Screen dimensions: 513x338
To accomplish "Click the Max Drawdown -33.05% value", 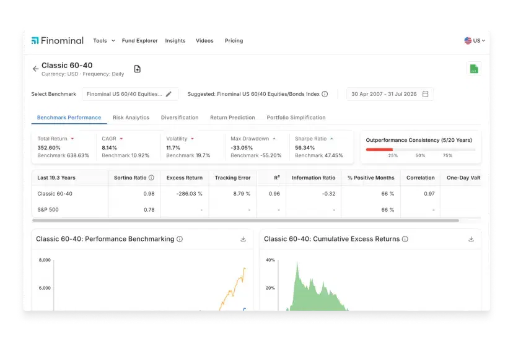I will [242, 148].
